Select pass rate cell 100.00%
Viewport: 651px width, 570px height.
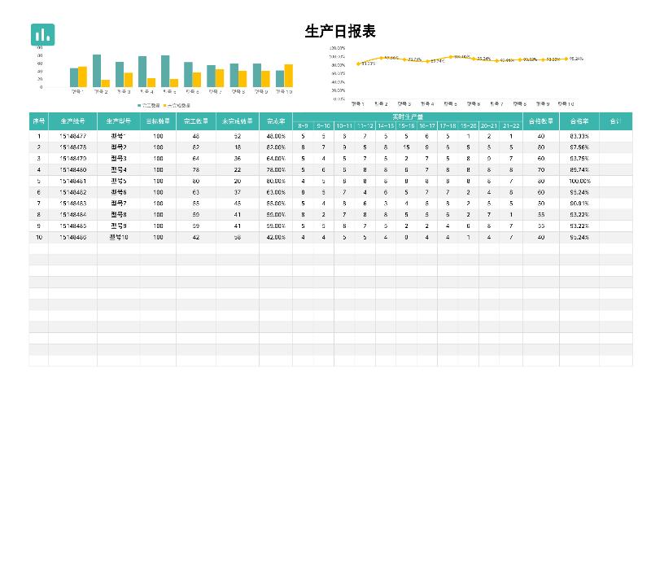tap(579, 181)
